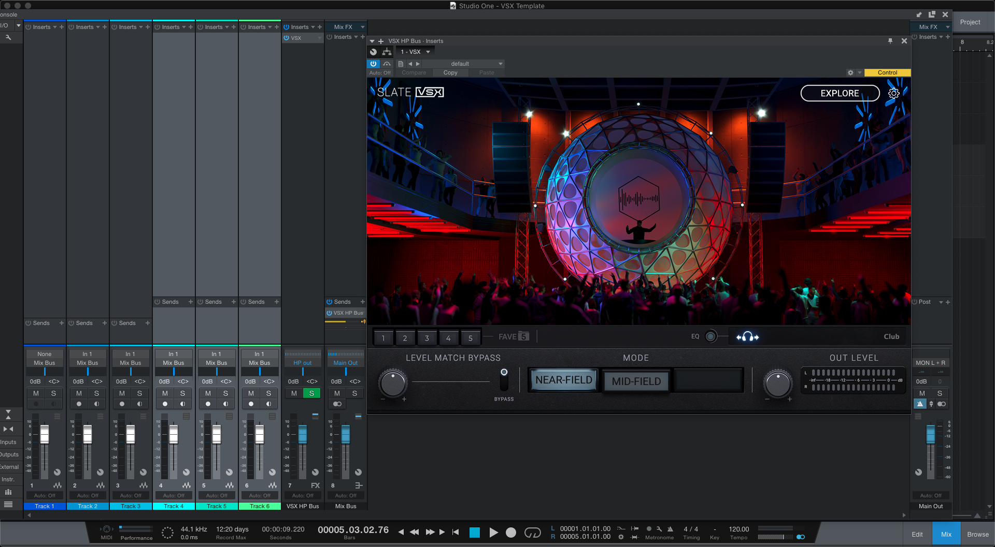The width and height of the screenshot is (995, 547).
Task: Click the Play button in transport
Action: pyautogui.click(x=493, y=533)
